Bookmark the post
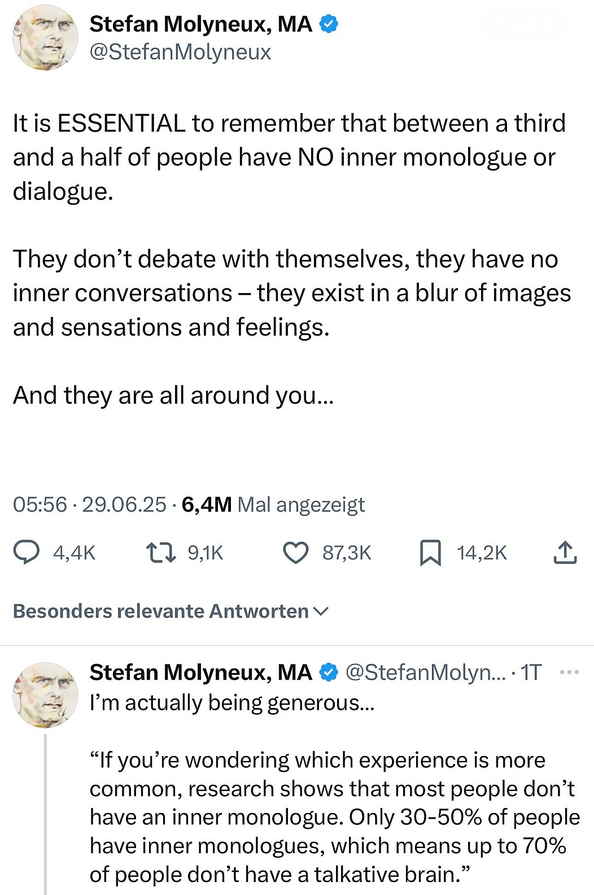Screen dimensions: 594x895 click(x=430, y=553)
